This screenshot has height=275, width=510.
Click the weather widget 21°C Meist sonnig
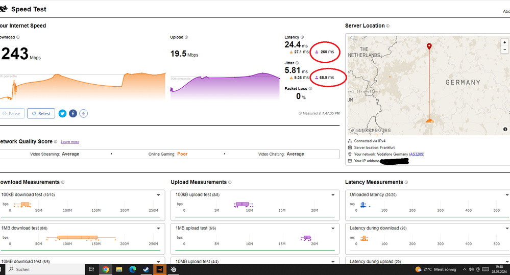point(435,269)
